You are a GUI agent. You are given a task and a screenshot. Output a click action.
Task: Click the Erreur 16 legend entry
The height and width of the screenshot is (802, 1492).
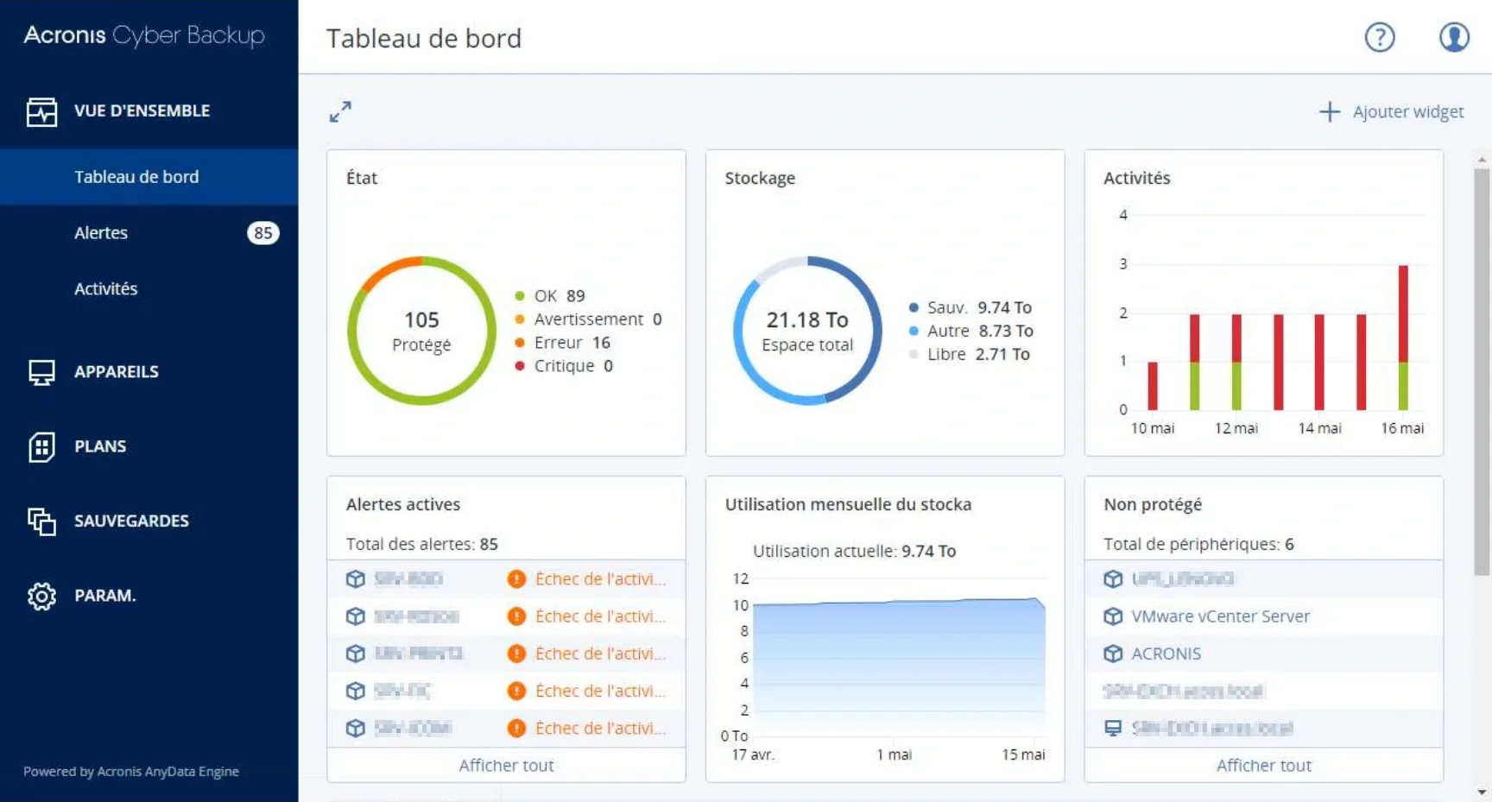coord(562,343)
